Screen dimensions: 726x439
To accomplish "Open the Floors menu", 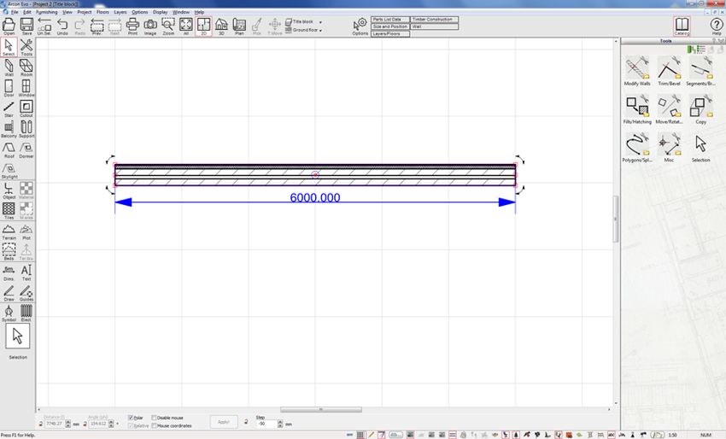I will tap(102, 12).
